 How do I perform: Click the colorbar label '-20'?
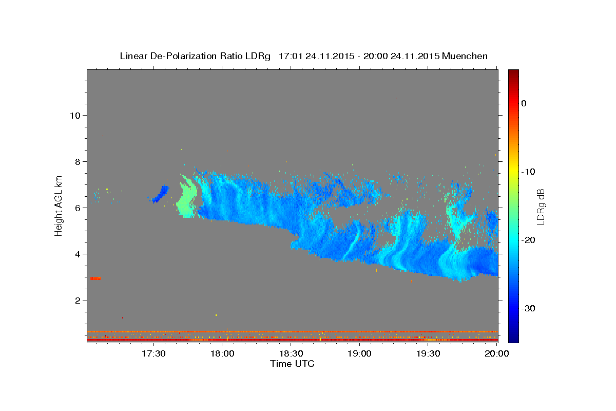pos(528,240)
